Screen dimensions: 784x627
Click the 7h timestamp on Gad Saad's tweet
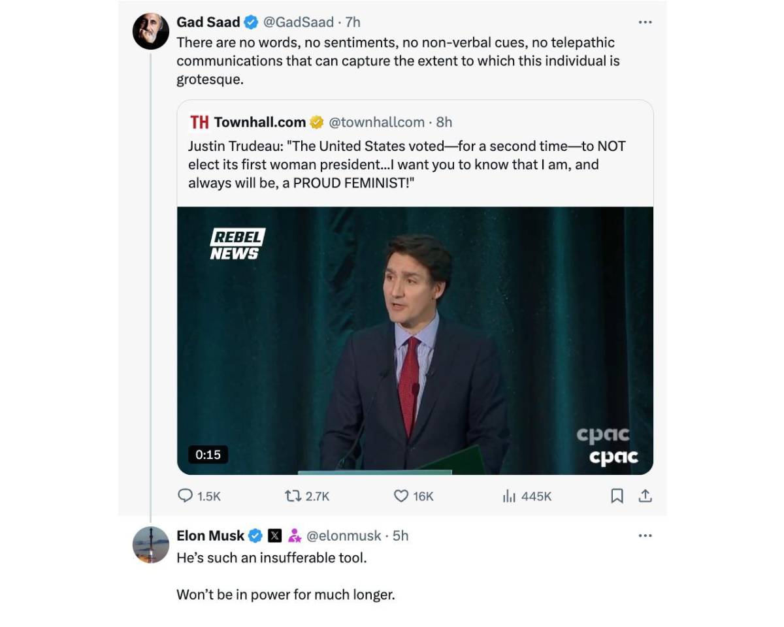point(353,22)
